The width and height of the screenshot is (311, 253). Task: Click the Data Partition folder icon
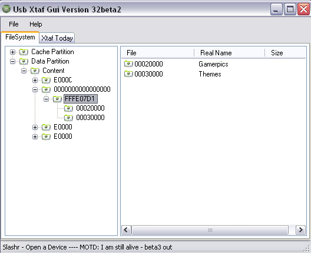tap(24, 61)
